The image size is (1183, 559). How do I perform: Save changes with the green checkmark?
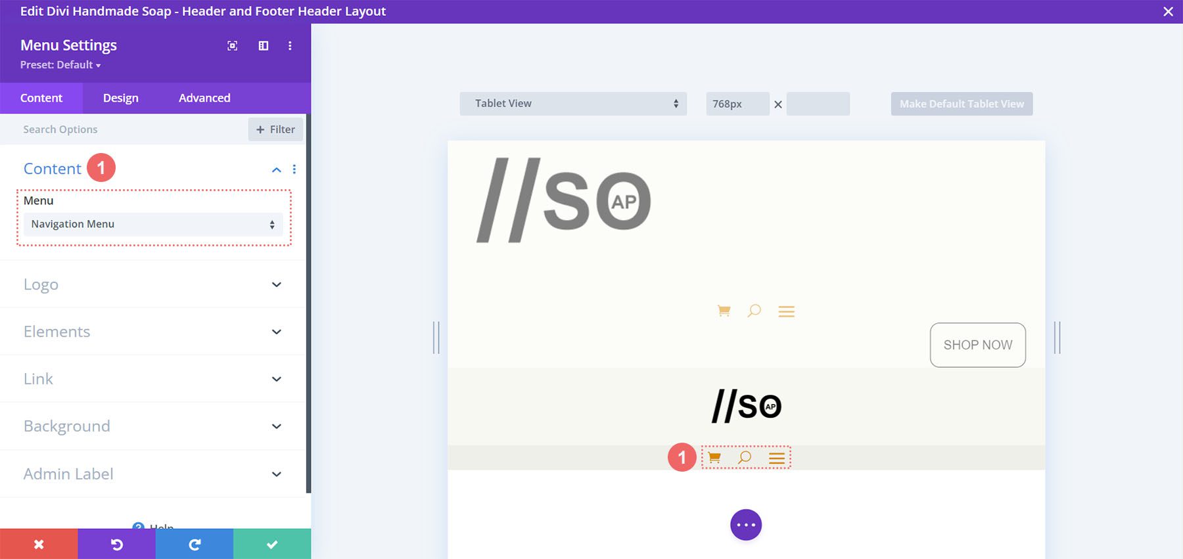272,544
